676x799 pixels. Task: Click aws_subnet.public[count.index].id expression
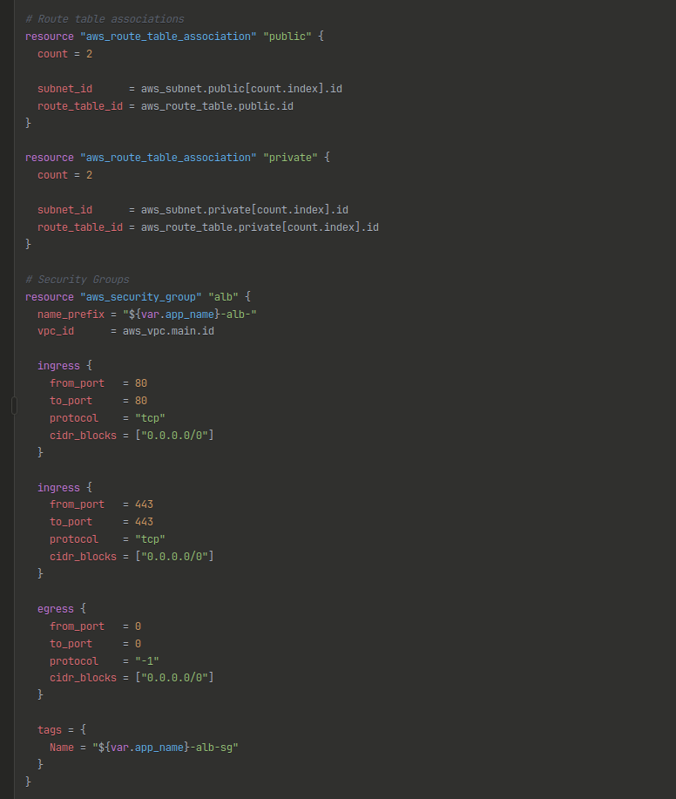(241, 89)
